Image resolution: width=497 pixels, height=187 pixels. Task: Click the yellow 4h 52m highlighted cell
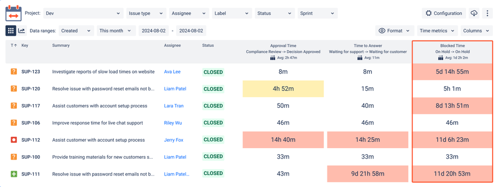click(x=283, y=89)
